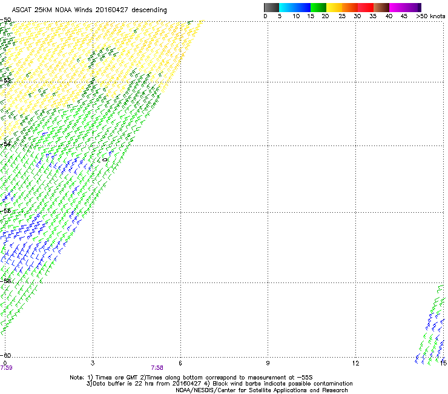
Task: Click the longitude label '6'
Action: point(180,363)
